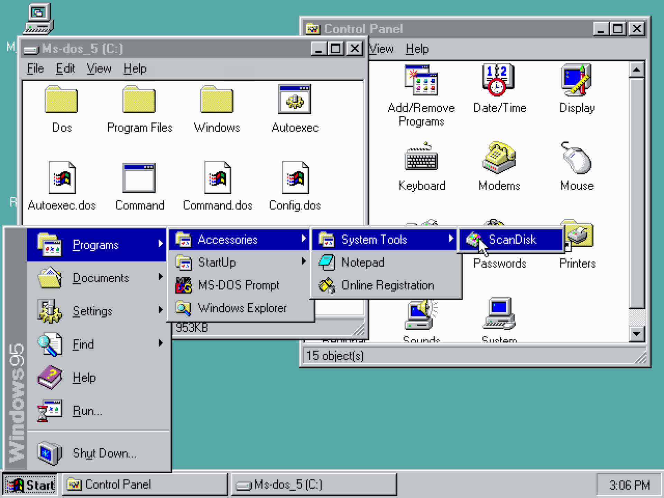This screenshot has width=664, height=498.
Task: Click the 15 object(s) status bar text
Action: [335, 356]
